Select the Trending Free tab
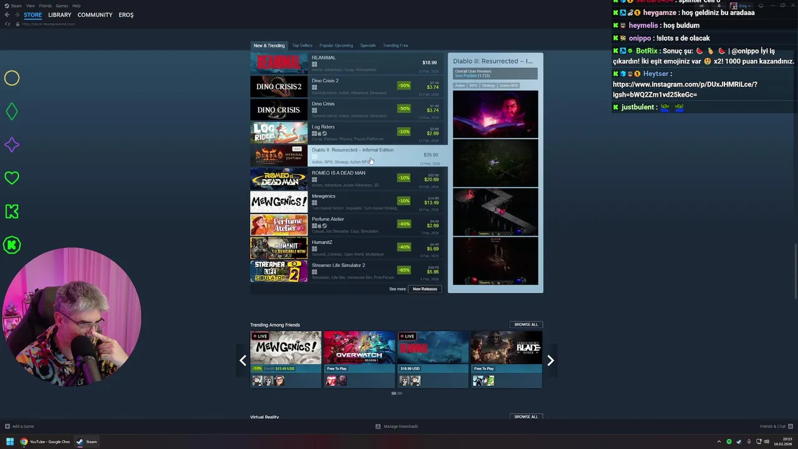This screenshot has height=449, width=798. (395, 45)
